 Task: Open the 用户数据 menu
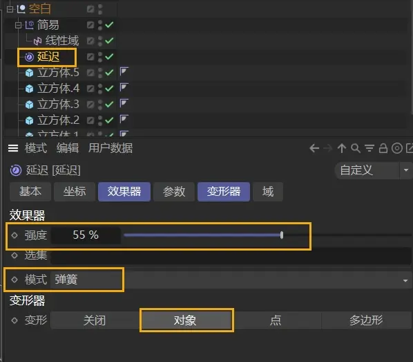tap(111, 148)
